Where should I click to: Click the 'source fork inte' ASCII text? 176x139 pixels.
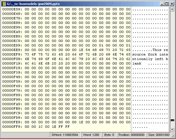pos(150,54)
